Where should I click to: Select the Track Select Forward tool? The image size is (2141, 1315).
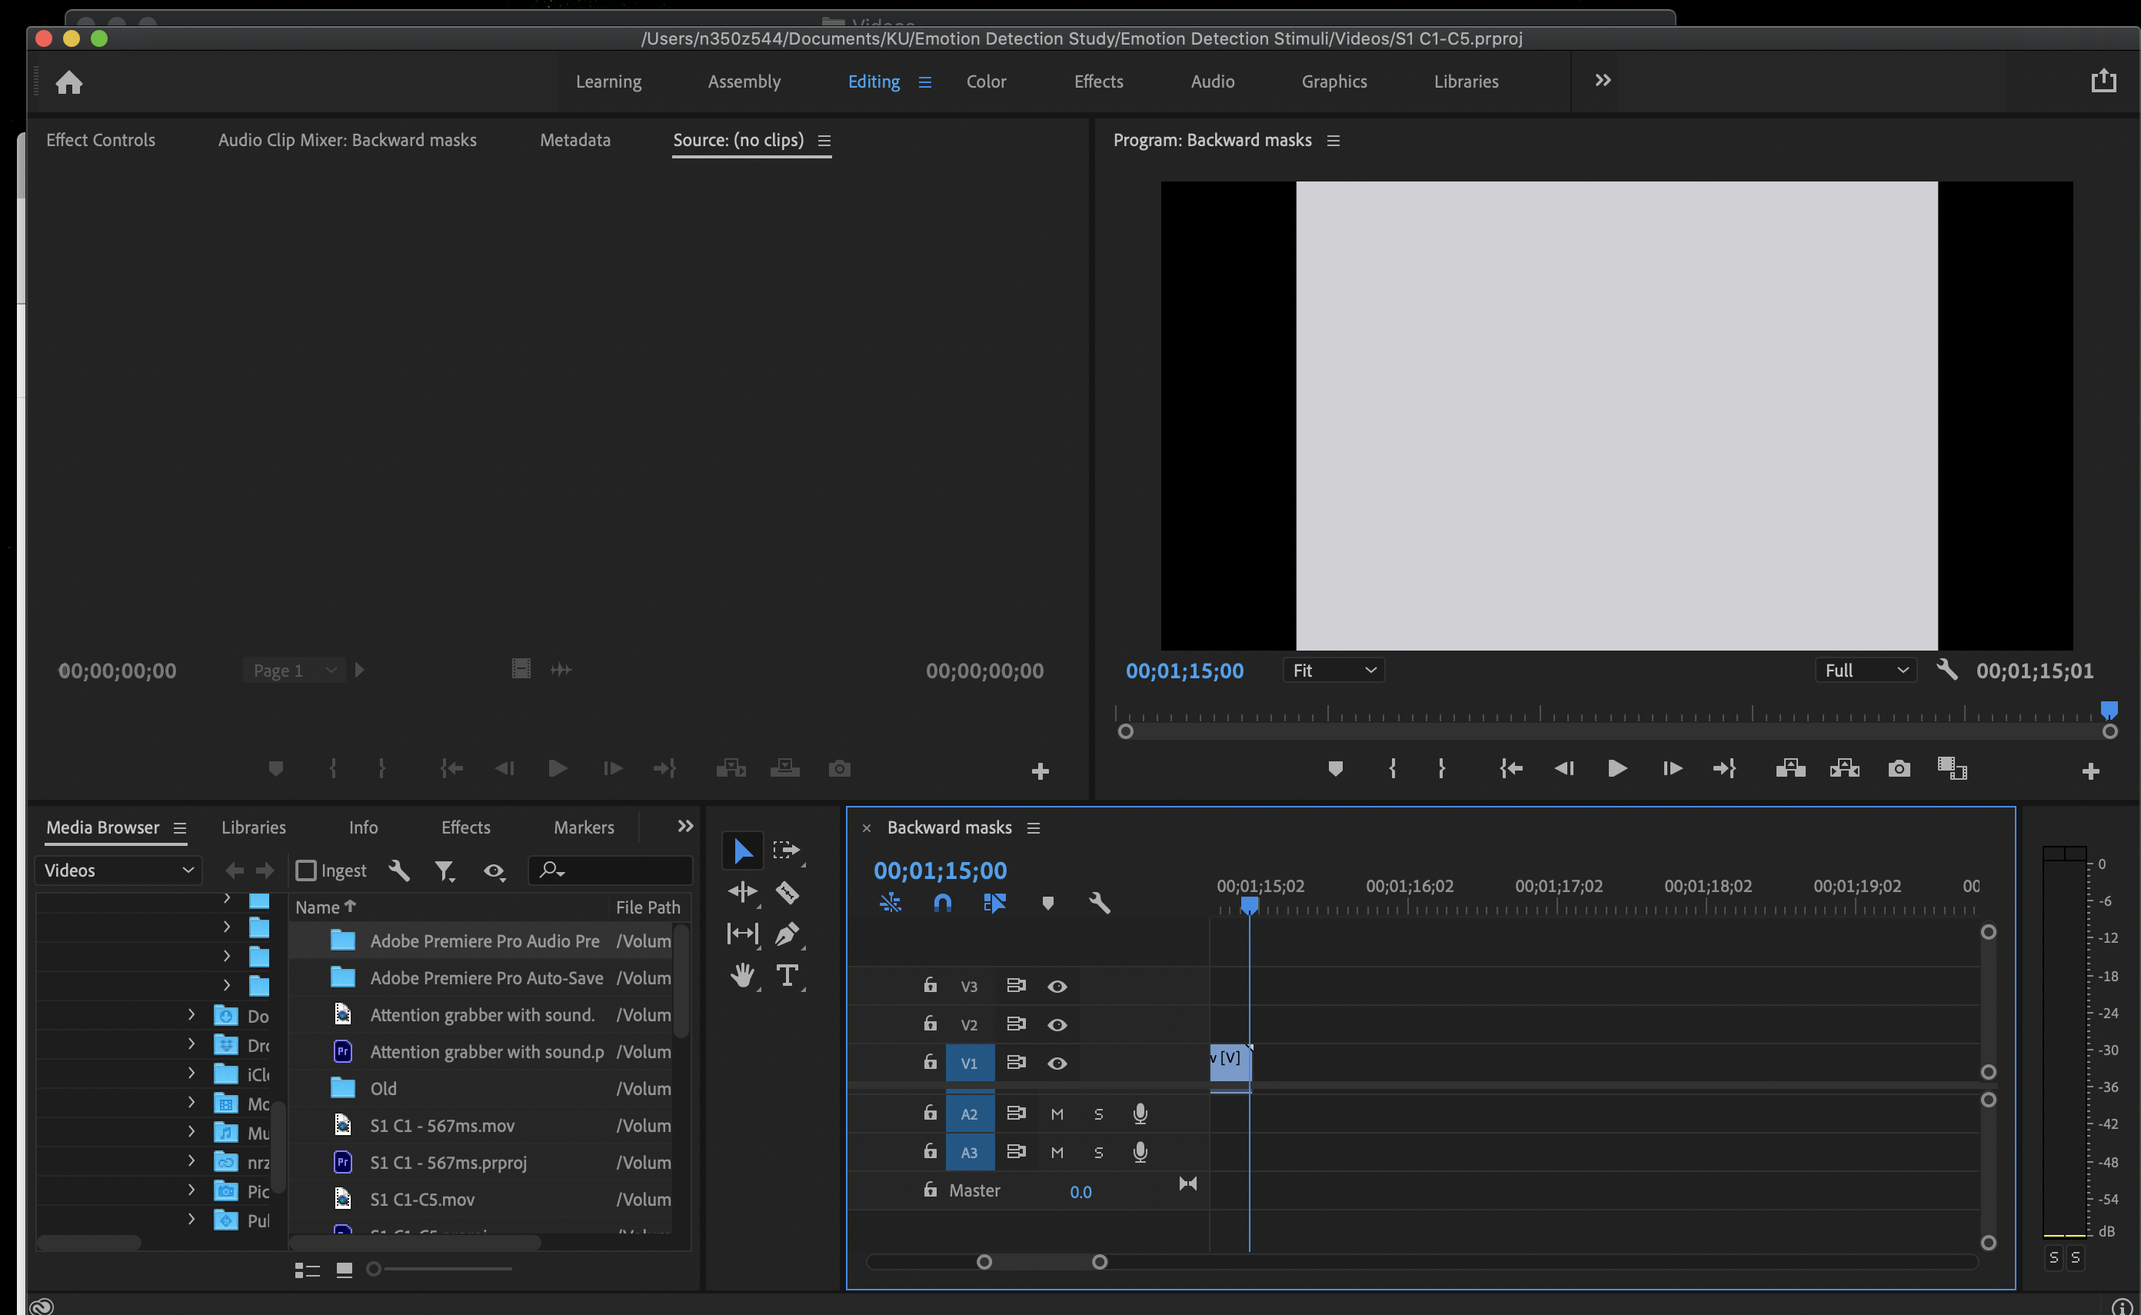coord(787,850)
